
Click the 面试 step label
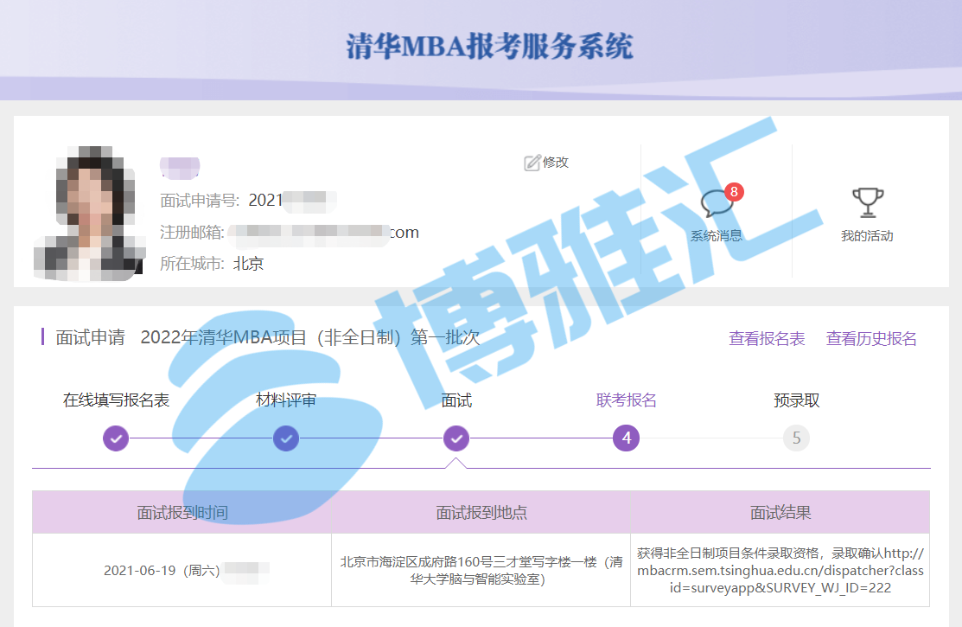456,400
